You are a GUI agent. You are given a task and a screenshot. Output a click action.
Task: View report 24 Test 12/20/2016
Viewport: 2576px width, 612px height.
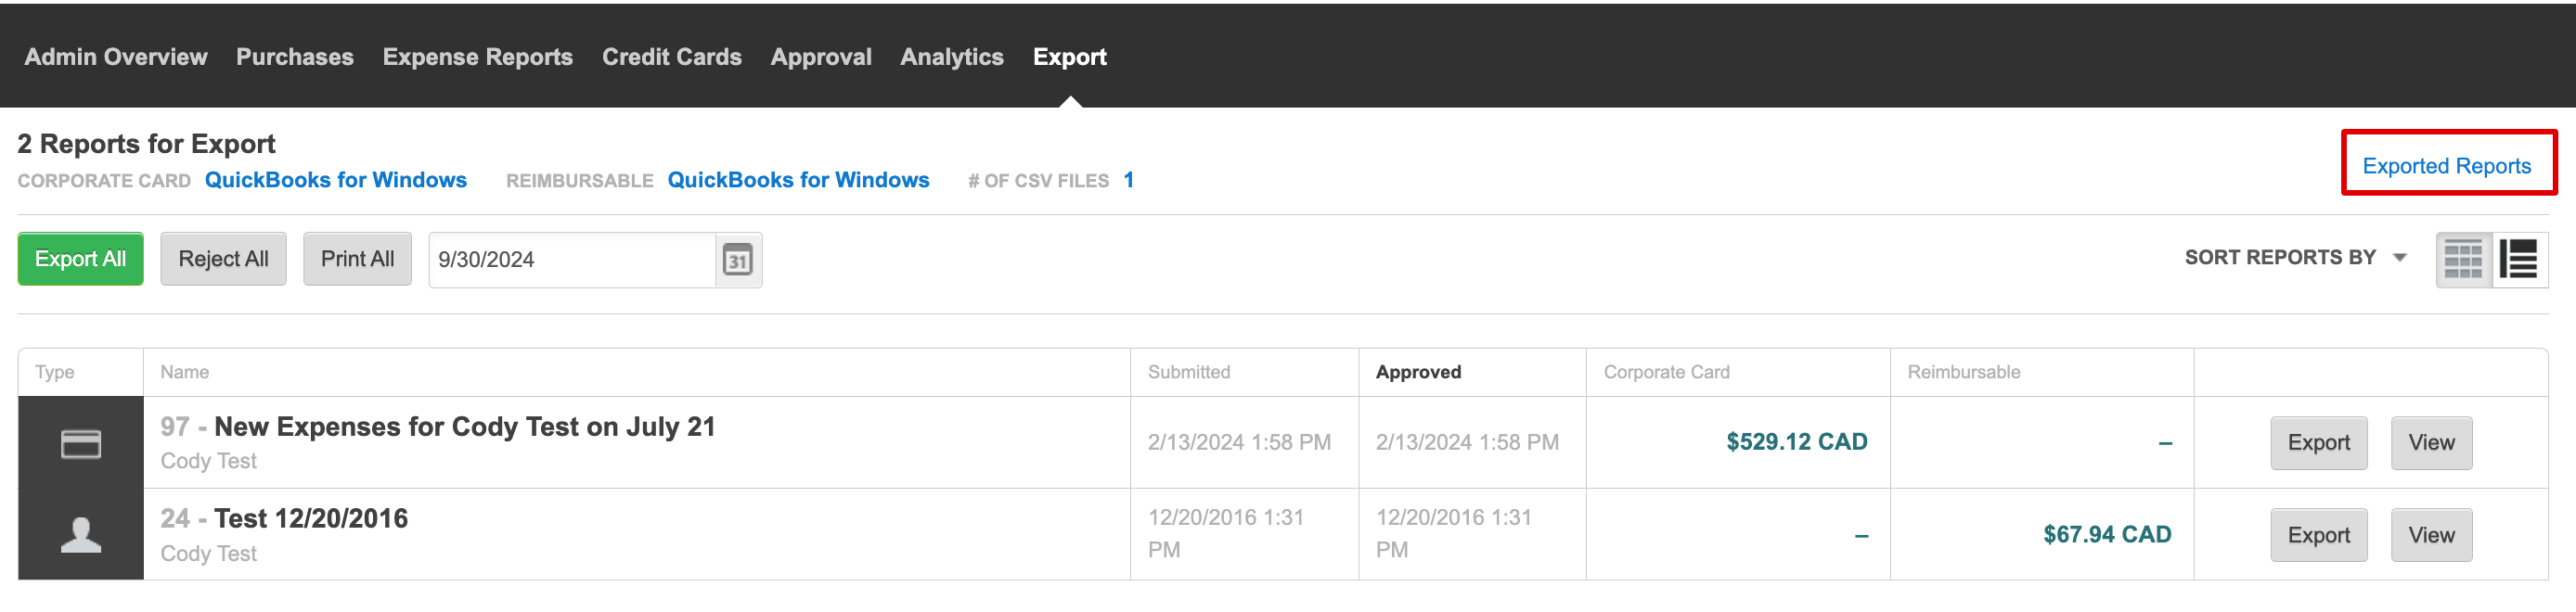coord(2431,535)
